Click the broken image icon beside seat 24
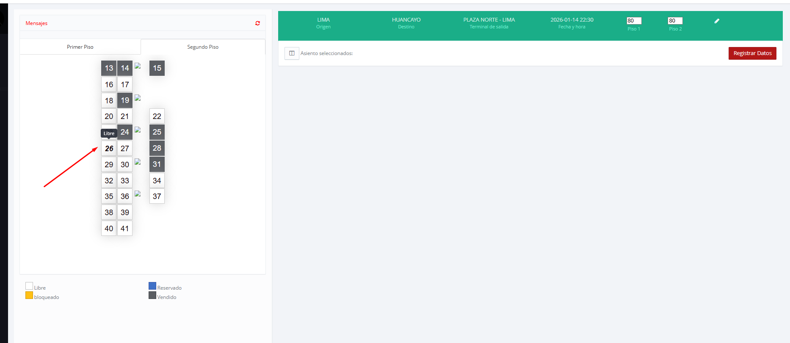 (138, 130)
